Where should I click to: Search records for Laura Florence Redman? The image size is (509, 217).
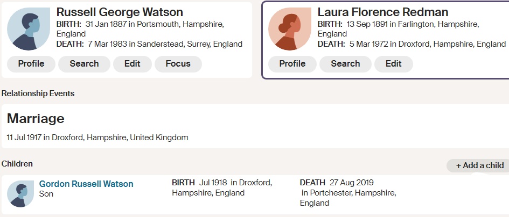(x=345, y=64)
